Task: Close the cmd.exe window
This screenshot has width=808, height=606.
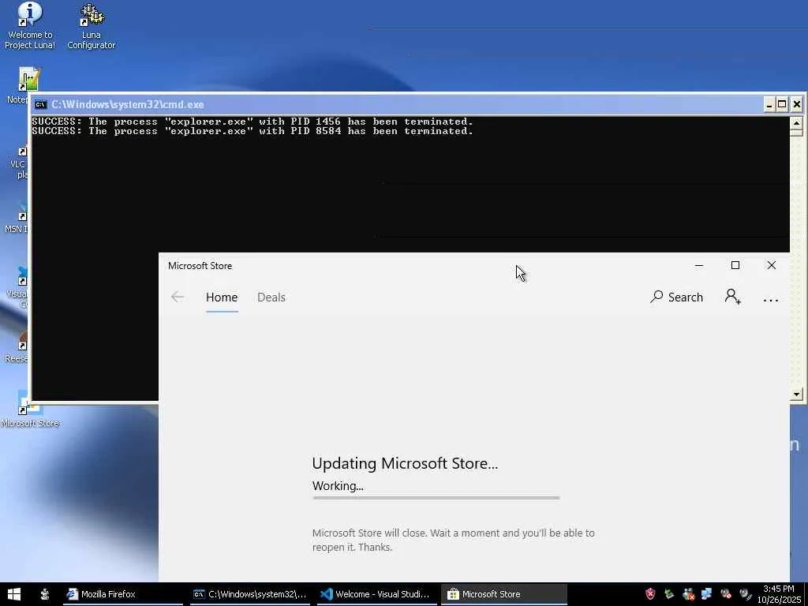Action: click(796, 105)
